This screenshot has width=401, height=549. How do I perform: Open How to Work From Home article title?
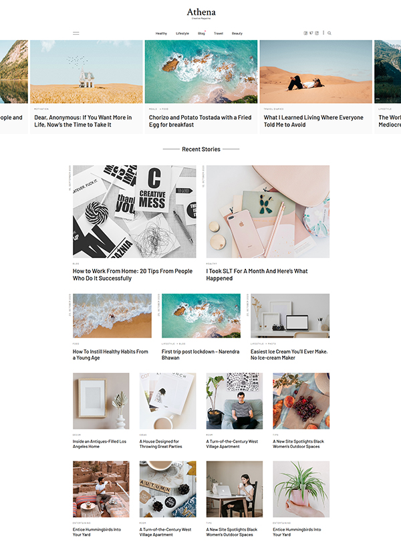coord(132,275)
